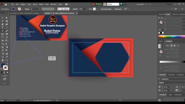Select the Curvature tool
This screenshot has height=104, width=185.
[7, 24]
